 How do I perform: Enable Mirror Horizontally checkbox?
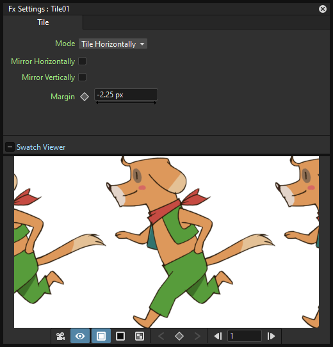point(83,61)
